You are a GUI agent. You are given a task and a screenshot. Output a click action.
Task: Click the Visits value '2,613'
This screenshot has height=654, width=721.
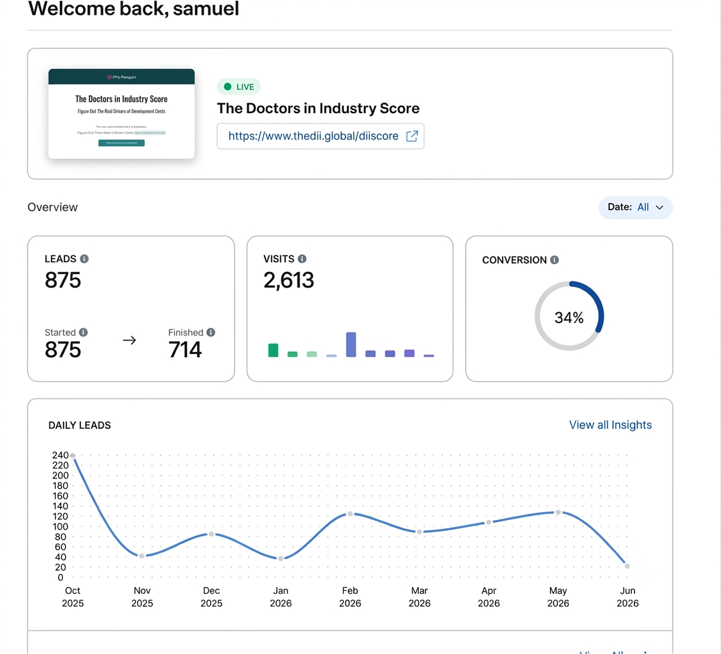click(289, 280)
